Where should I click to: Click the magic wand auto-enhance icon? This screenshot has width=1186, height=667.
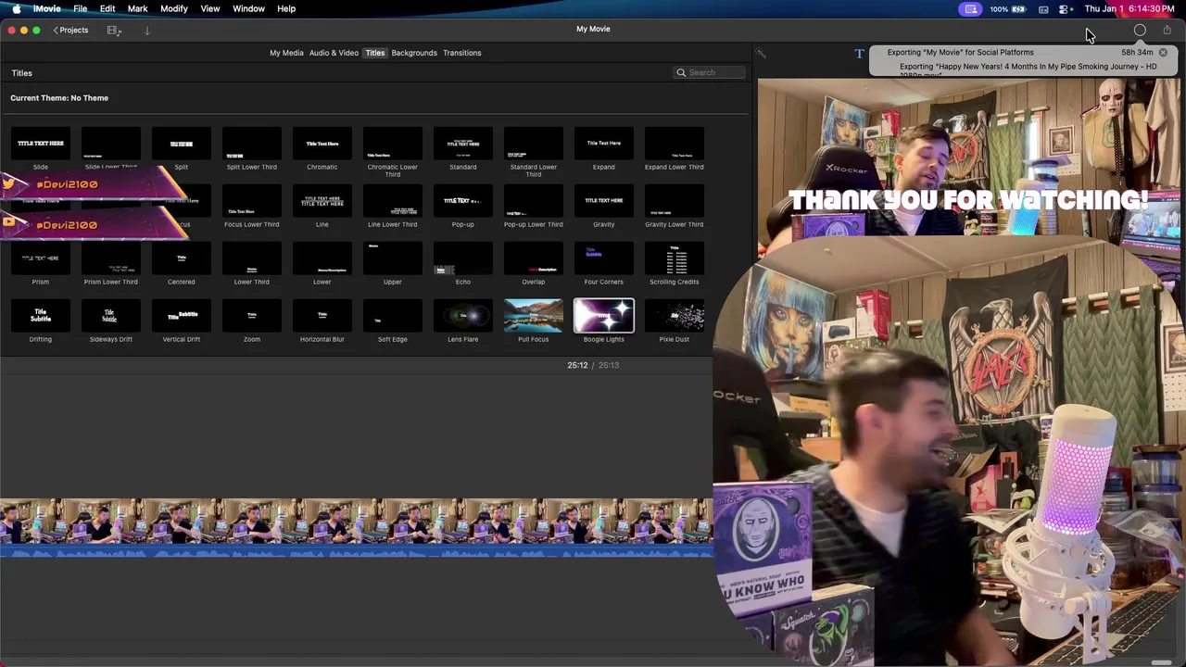point(762,54)
